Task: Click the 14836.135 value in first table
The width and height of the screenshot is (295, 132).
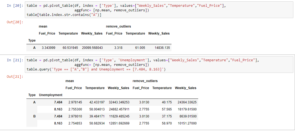Action: pyautogui.click(x=162, y=48)
